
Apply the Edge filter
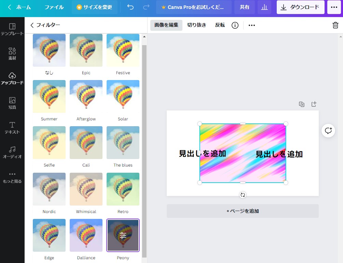[x=49, y=235]
